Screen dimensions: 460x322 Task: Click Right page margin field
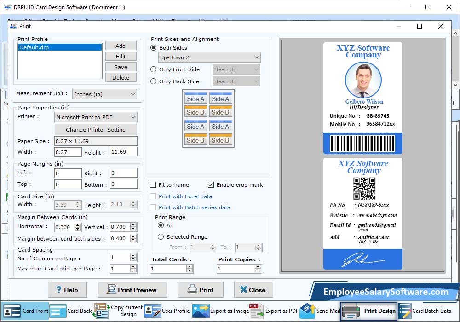coord(123,173)
